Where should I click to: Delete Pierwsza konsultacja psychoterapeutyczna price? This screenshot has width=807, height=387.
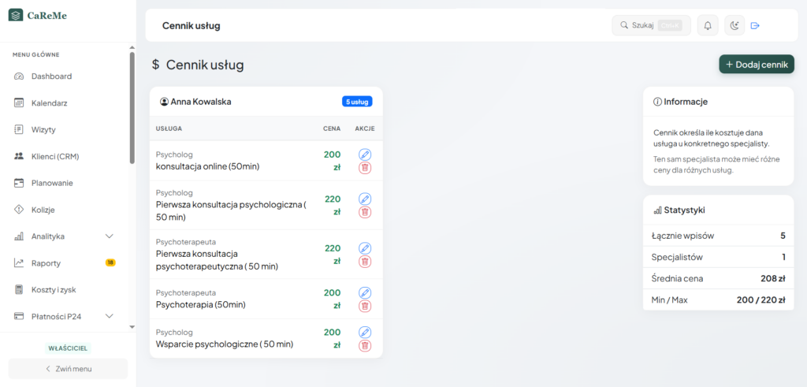(365, 262)
